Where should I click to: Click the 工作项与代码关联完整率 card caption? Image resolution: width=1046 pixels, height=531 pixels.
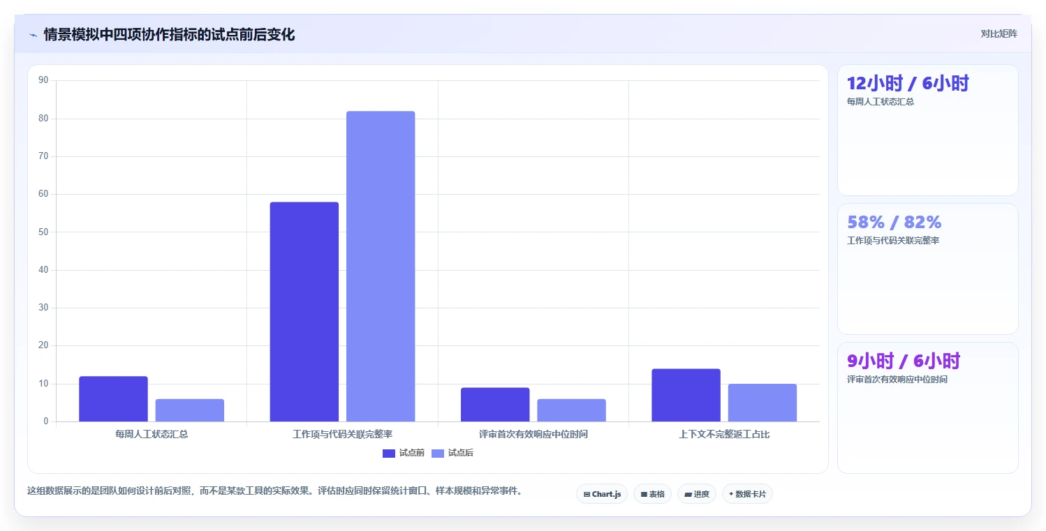(x=893, y=240)
